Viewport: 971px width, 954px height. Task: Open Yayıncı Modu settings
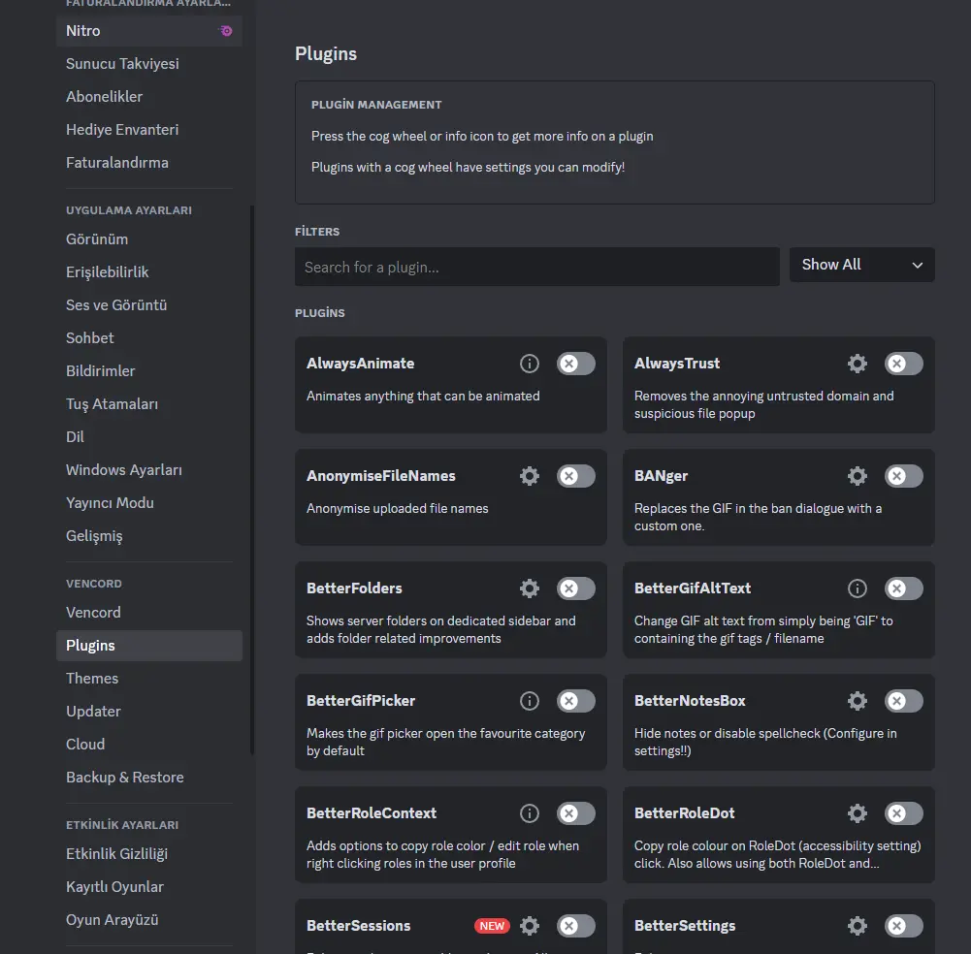coord(148,502)
